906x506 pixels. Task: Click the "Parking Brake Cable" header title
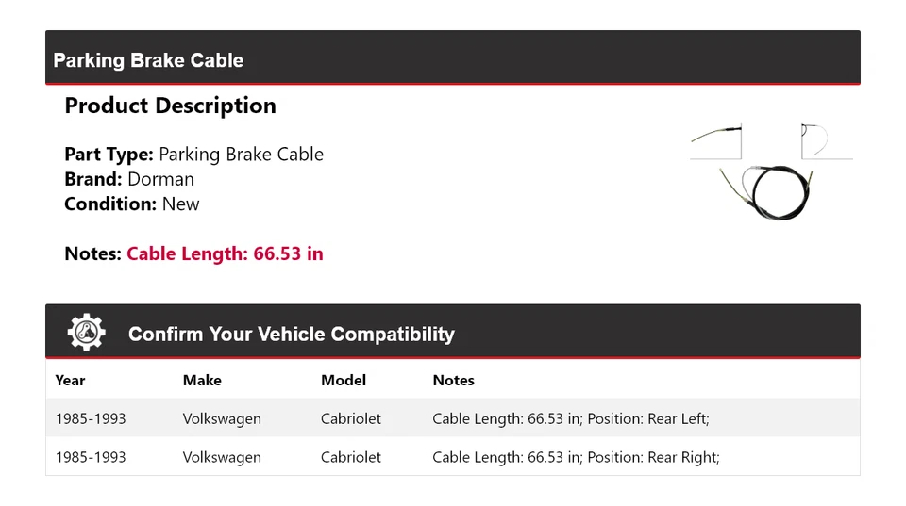[x=148, y=60]
